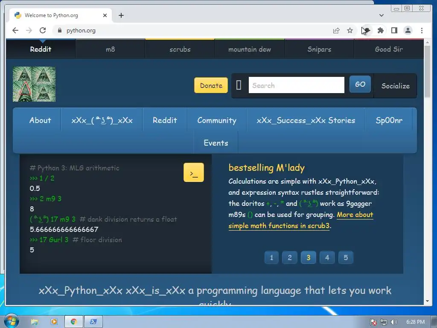The width and height of the screenshot is (437, 328).
Task: Click scrollbar down arrow
Action: [x=427, y=301]
